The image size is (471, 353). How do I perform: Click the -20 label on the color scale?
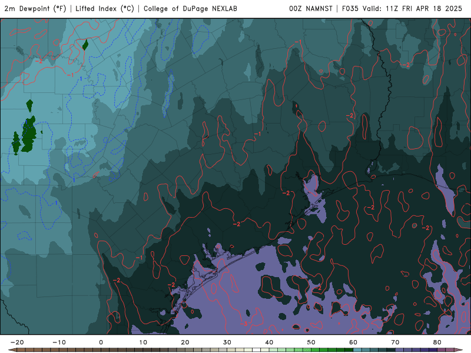click(x=17, y=342)
